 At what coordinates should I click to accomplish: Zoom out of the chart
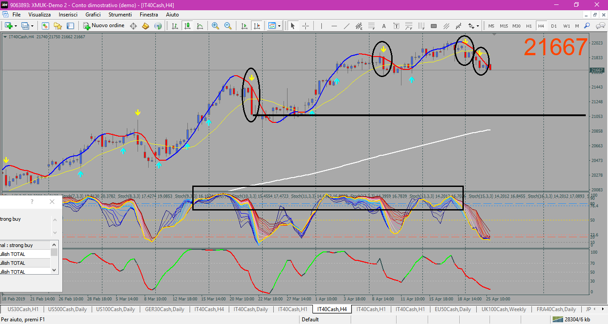[x=227, y=26]
